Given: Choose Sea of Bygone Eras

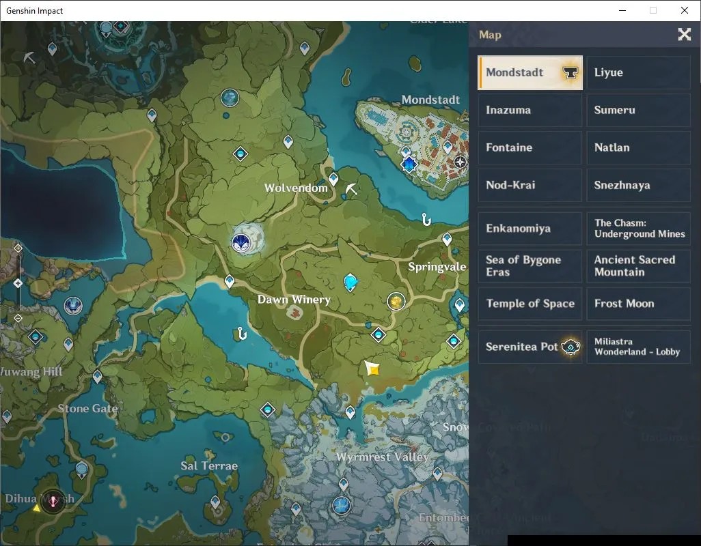Looking at the screenshot, I should [530, 266].
